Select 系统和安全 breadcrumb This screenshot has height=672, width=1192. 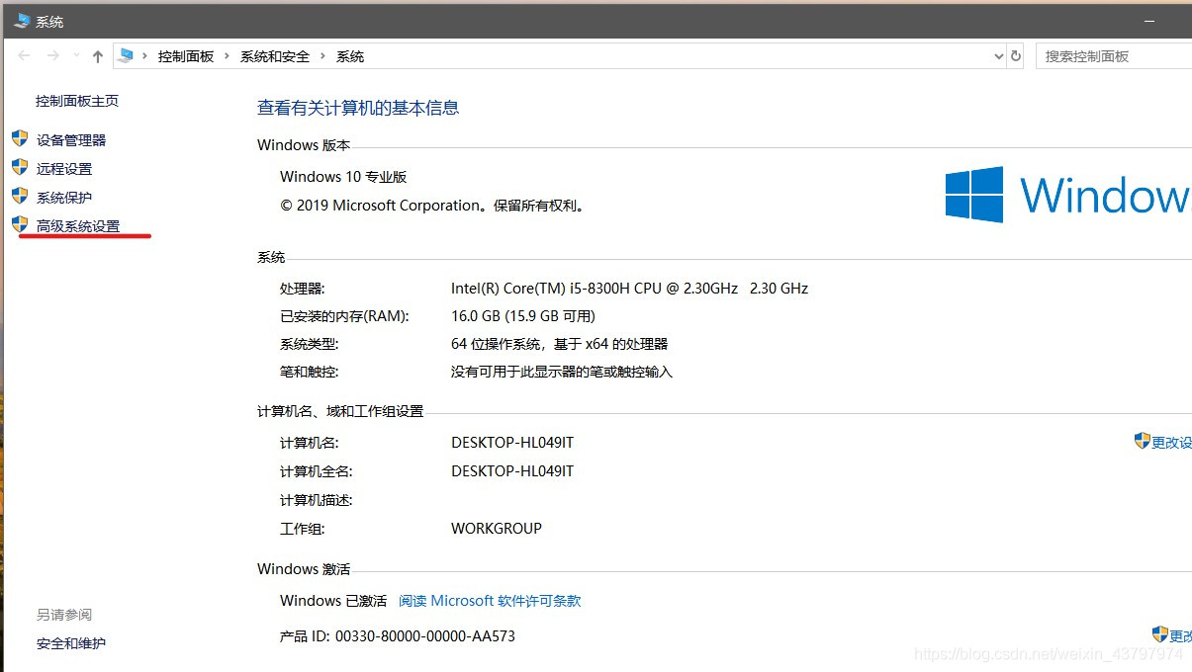275,56
